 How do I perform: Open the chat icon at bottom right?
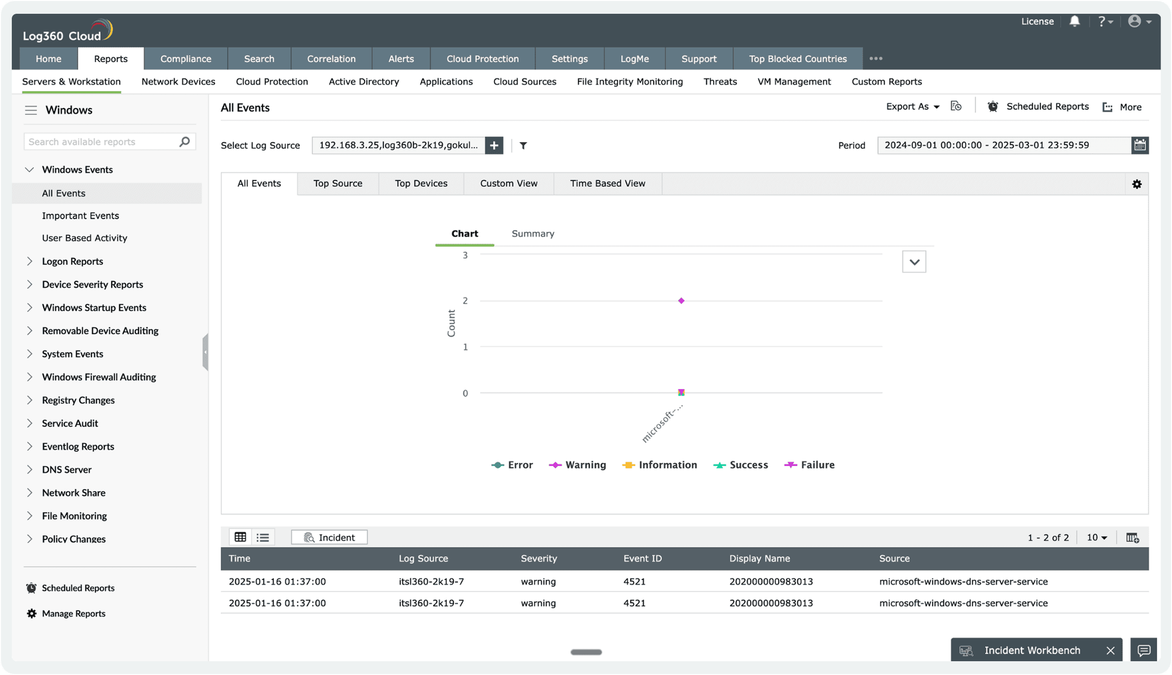pos(1144,650)
